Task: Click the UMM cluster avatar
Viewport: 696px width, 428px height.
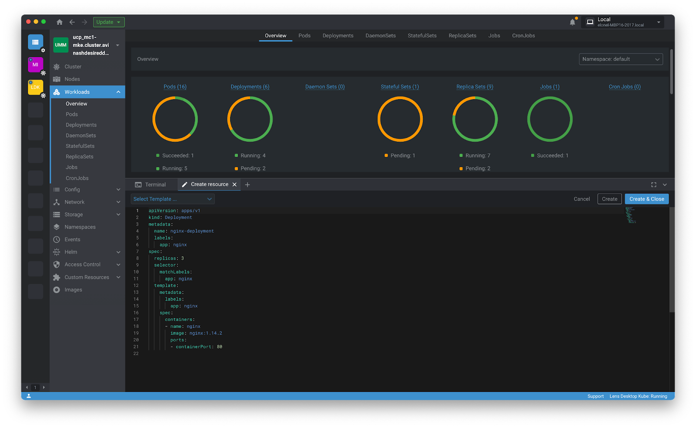Action: click(x=61, y=45)
